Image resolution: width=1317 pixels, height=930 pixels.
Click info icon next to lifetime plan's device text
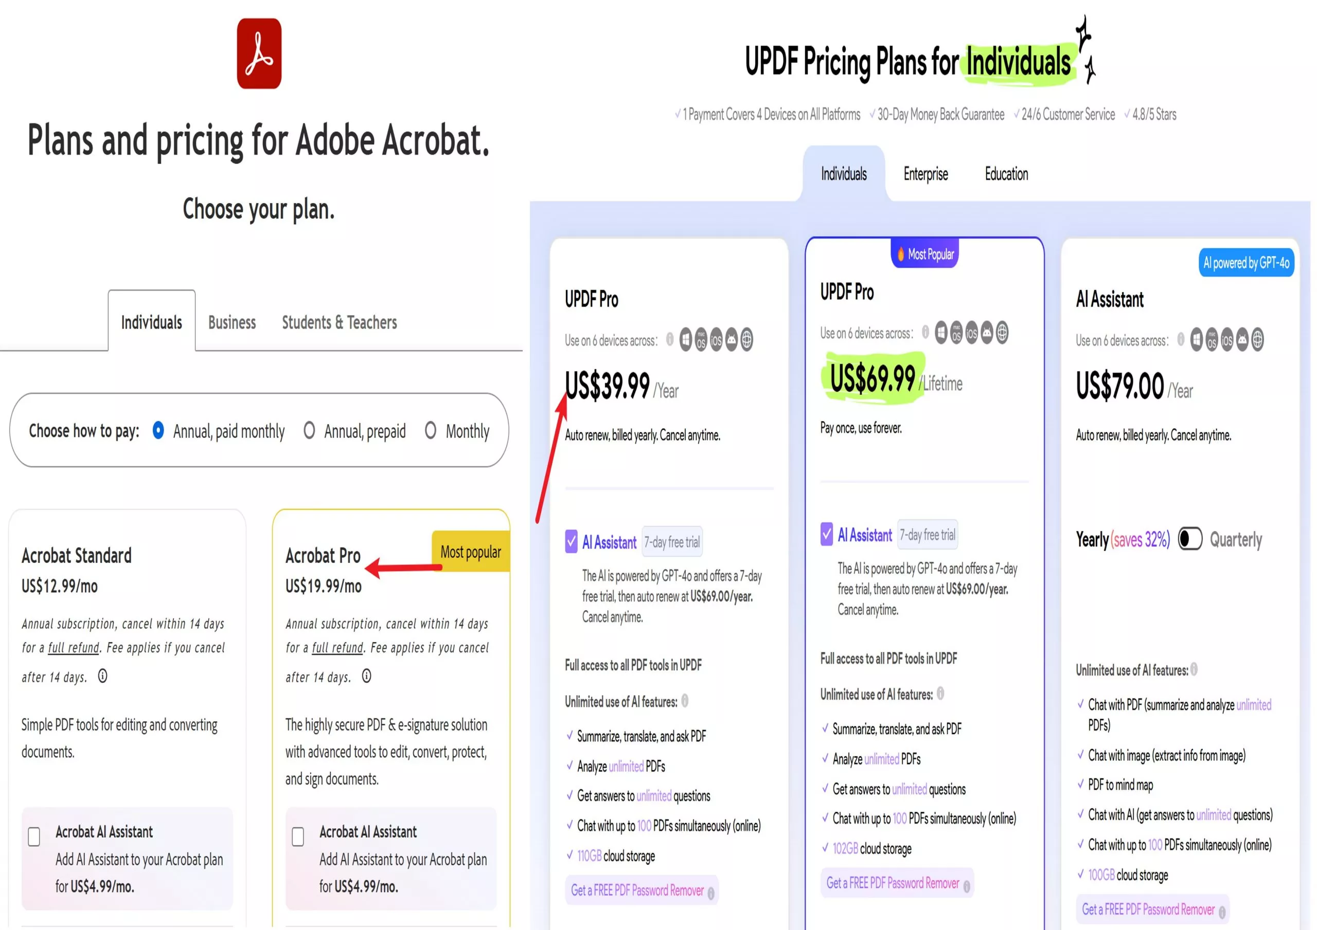pyautogui.click(x=925, y=332)
